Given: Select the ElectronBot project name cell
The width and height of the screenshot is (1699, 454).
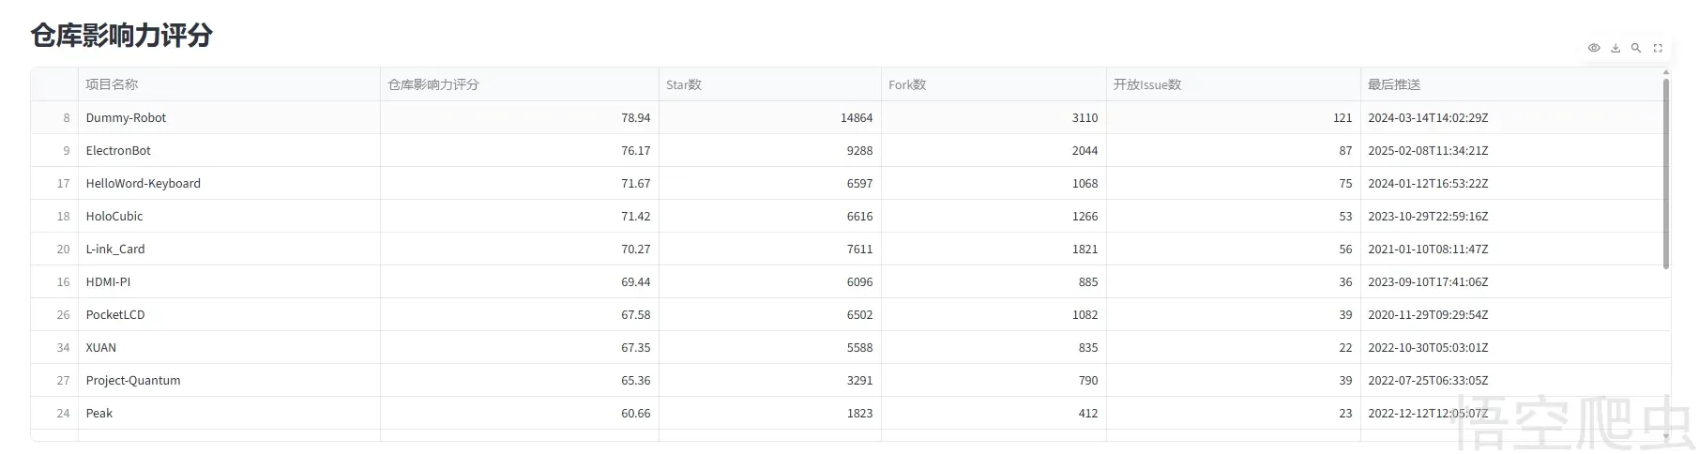Looking at the screenshot, I should coord(118,151).
